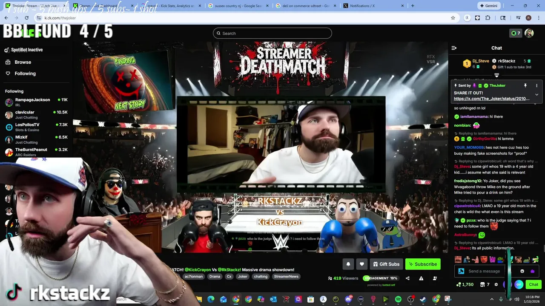
Task: Click the channel points 1,750 icon
Action: tap(465, 284)
